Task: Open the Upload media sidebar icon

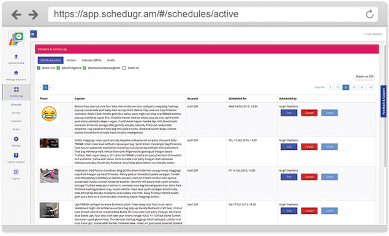Action: 16,56
